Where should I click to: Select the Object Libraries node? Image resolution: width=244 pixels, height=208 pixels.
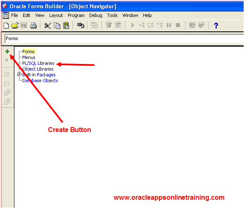click(x=38, y=69)
